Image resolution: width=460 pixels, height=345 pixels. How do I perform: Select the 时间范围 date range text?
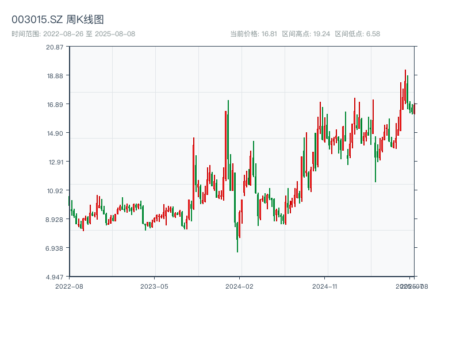pos(73,34)
